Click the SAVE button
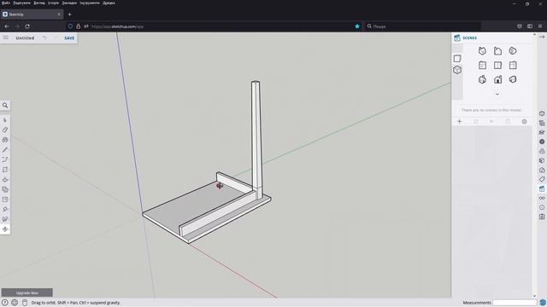 click(x=69, y=38)
